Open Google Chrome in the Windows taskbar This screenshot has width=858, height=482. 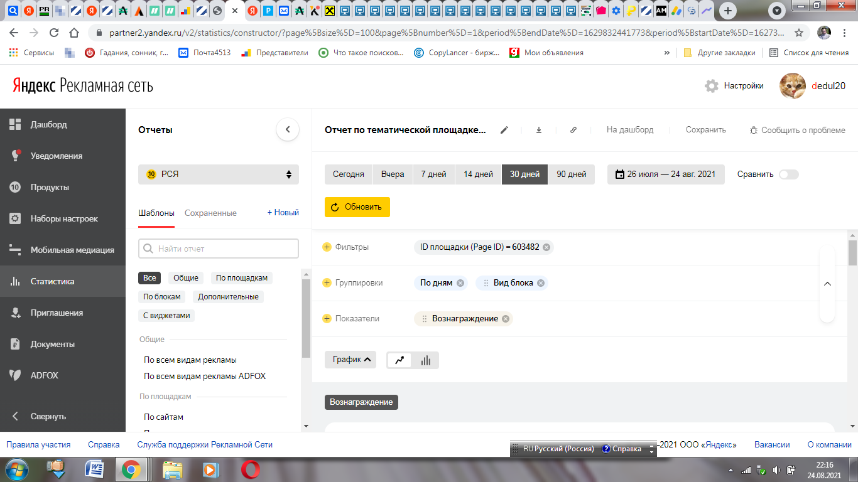tap(131, 469)
